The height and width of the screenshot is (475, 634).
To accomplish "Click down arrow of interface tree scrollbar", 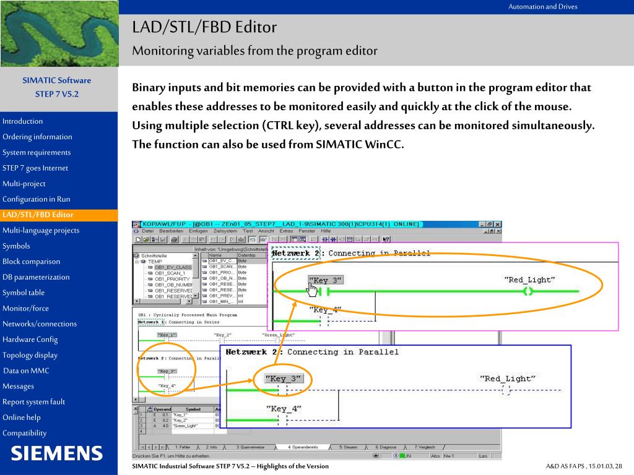I will point(196,296).
